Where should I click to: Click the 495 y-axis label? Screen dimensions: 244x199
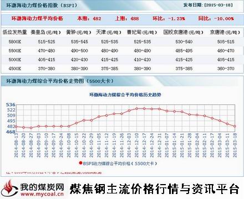click(11, 121)
